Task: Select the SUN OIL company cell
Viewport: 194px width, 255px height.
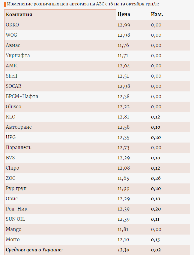Action: (x=15, y=219)
